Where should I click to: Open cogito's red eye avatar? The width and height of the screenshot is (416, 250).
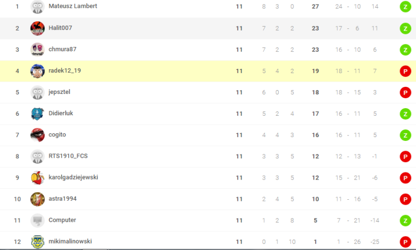click(x=37, y=135)
